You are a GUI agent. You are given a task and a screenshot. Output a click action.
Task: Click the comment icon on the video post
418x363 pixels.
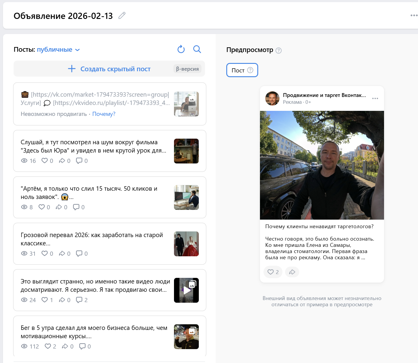click(x=79, y=300)
